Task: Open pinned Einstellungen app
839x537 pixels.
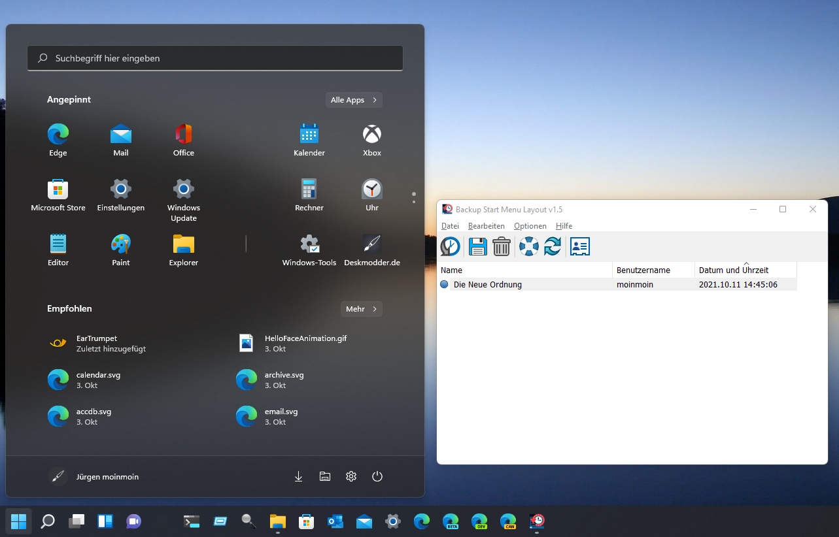Action: click(x=121, y=195)
